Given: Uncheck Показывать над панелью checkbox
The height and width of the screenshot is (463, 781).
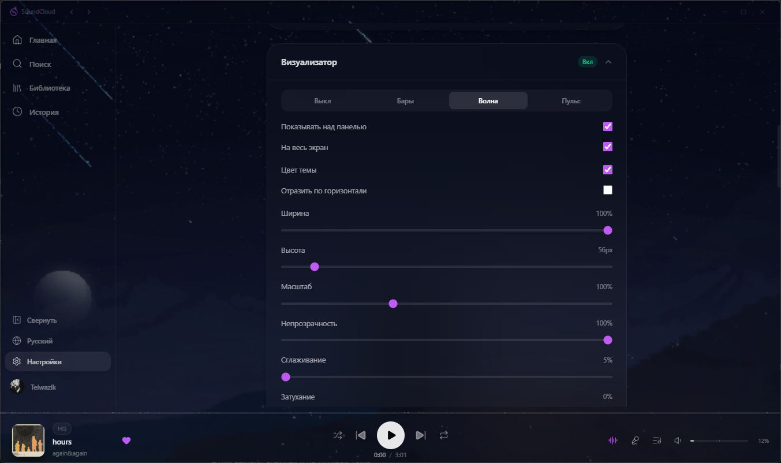Looking at the screenshot, I should click(x=607, y=126).
